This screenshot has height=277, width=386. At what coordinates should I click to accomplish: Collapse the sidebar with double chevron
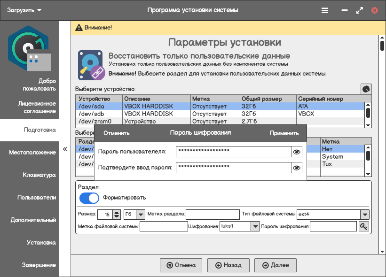[x=65, y=150]
